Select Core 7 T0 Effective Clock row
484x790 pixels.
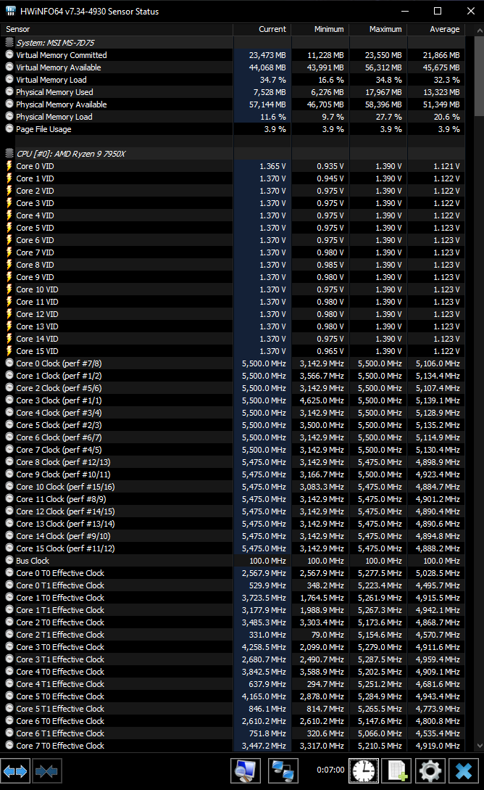[x=233, y=746]
